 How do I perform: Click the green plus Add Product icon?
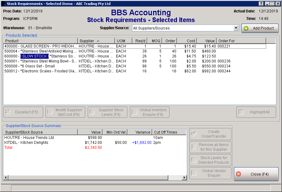click(x=246, y=28)
